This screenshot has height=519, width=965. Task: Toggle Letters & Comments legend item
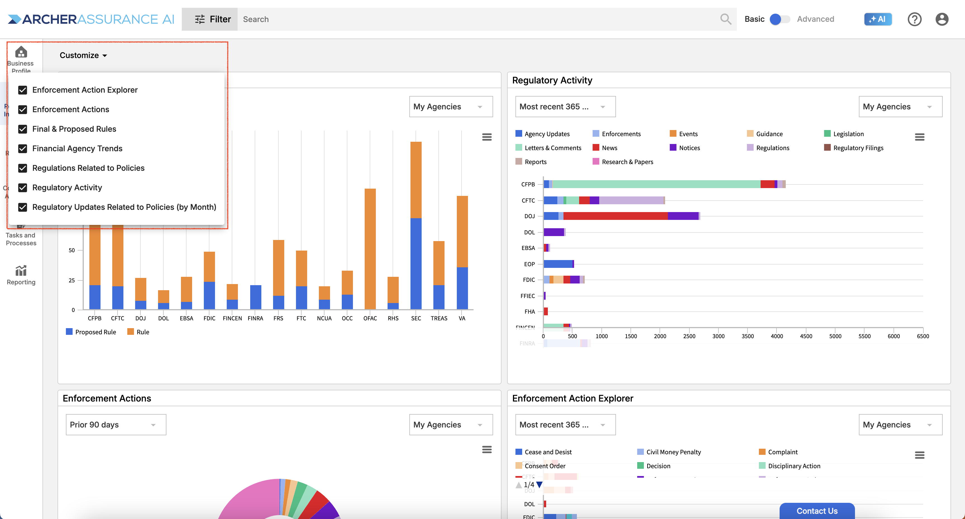pyautogui.click(x=548, y=148)
